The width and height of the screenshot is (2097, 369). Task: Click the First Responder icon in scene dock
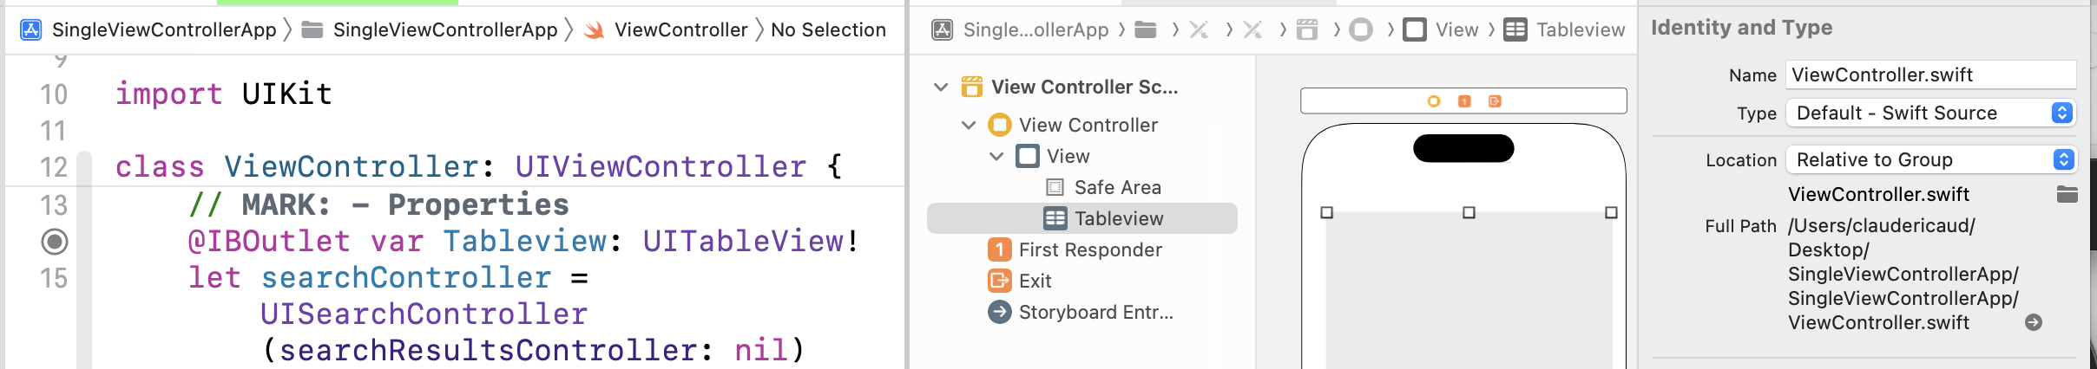(1464, 101)
